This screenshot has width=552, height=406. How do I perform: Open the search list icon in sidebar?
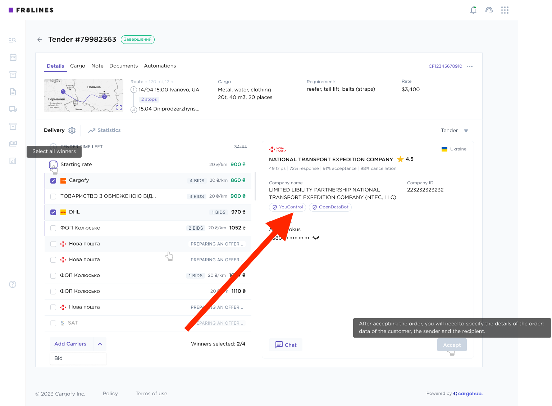(13, 40)
